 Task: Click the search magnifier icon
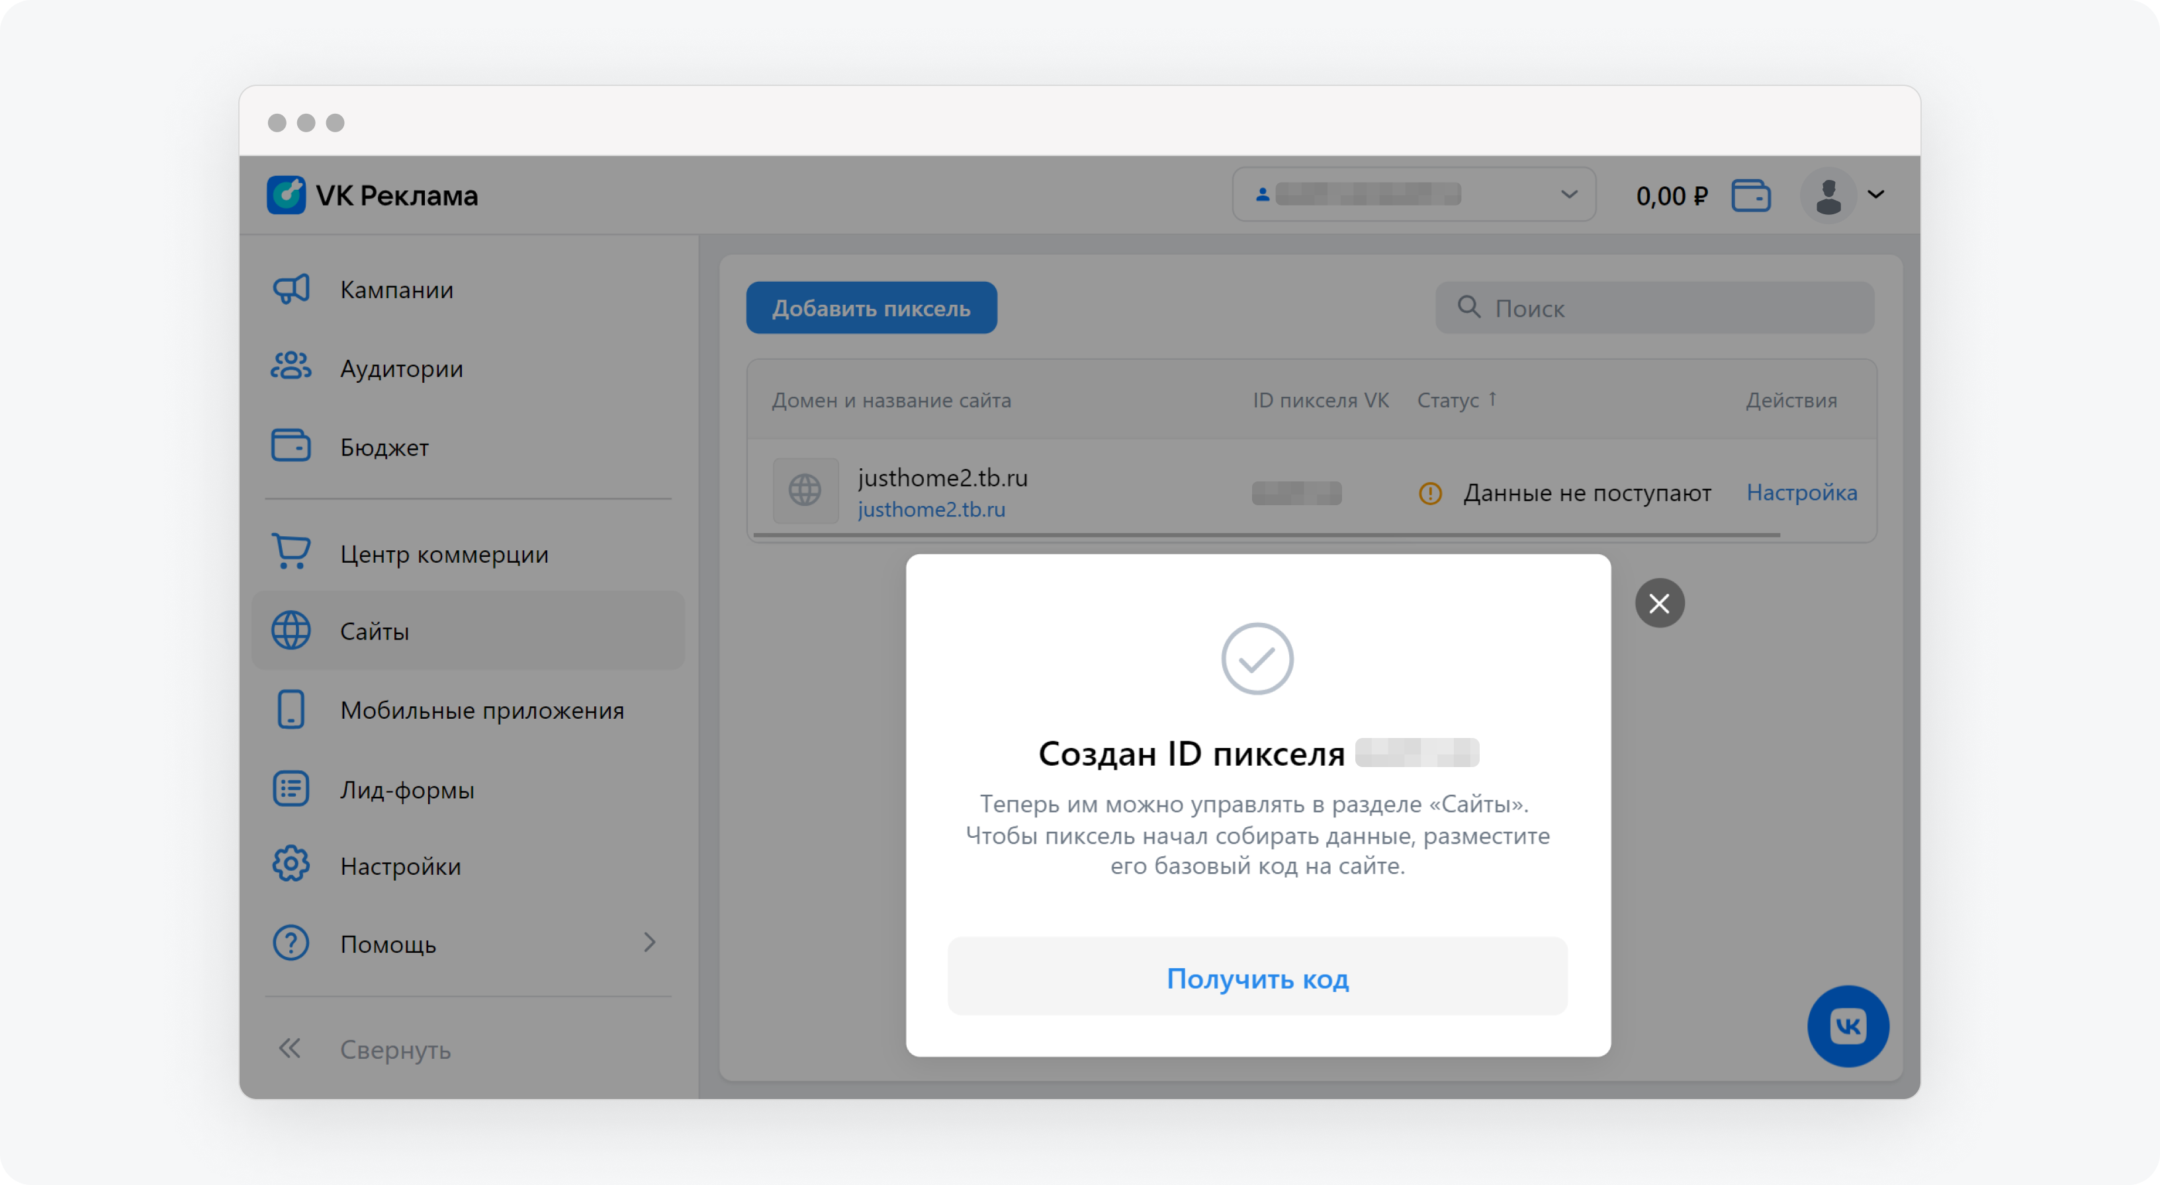pyautogui.click(x=1468, y=307)
